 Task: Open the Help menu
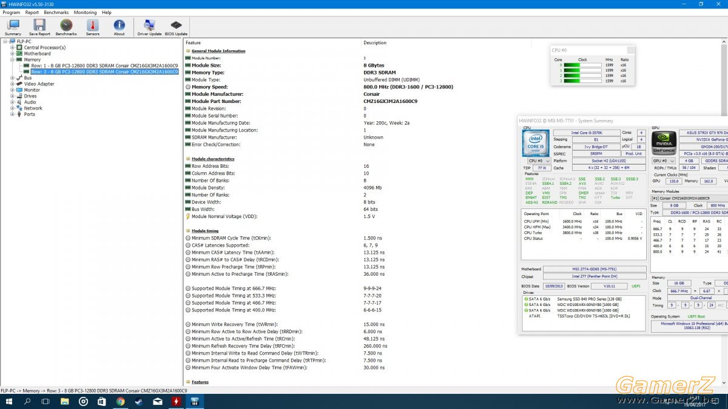point(107,12)
